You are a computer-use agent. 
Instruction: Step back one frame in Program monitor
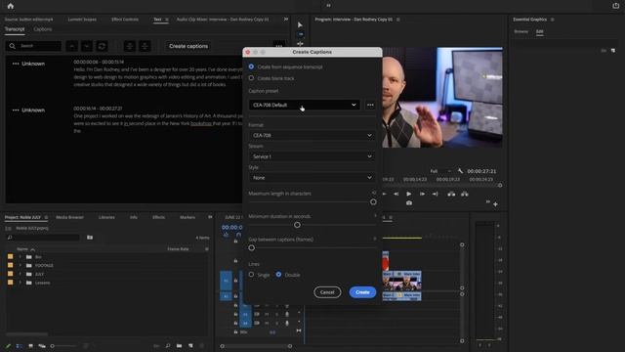click(x=396, y=194)
